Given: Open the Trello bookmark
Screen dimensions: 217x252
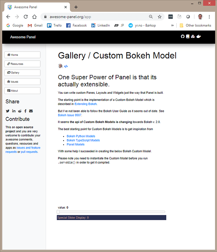Looking at the screenshot, I should pyautogui.click(x=54, y=26).
